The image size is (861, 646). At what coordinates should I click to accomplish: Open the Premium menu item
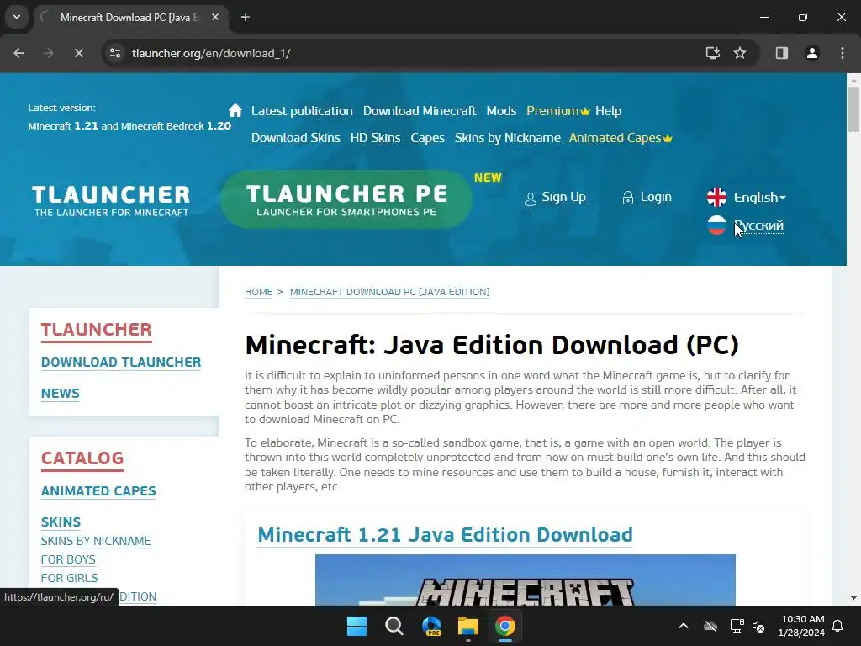point(558,111)
